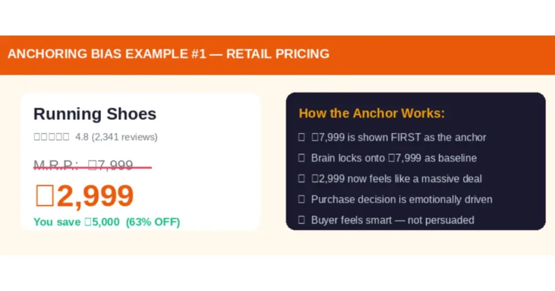Click the large orange 2,999 price

[x=95, y=196]
